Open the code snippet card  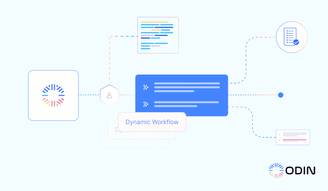click(158, 35)
